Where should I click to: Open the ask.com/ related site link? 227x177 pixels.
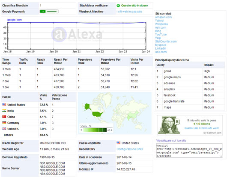click(x=161, y=52)
